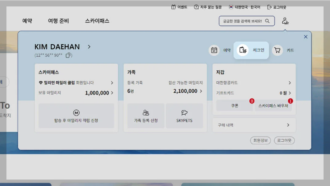Copy the membership number with copy icon

pyautogui.click(x=68, y=55)
